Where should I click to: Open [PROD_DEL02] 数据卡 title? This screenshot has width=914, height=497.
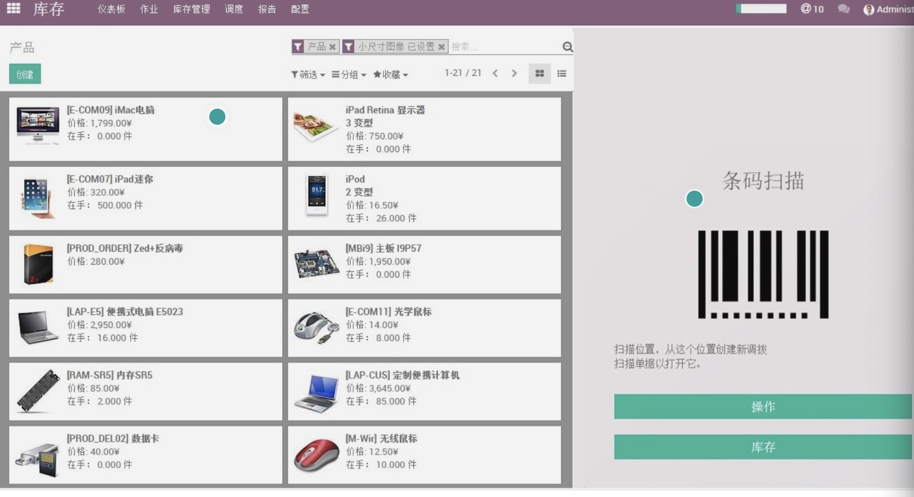(113, 438)
